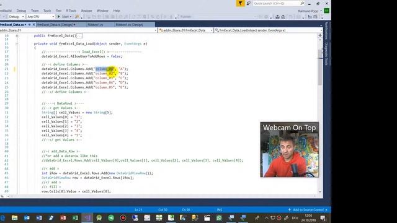The image size is (397, 223).
Task: Open the addin_Ebara_01.frmExcel_Data class dropdown
Action: click(185, 30)
